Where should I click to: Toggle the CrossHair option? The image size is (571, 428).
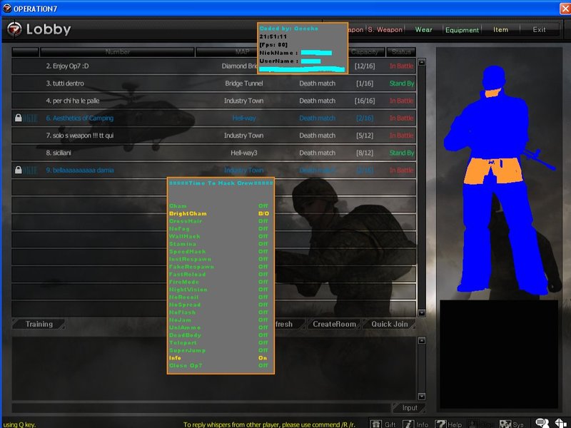tap(219, 221)
